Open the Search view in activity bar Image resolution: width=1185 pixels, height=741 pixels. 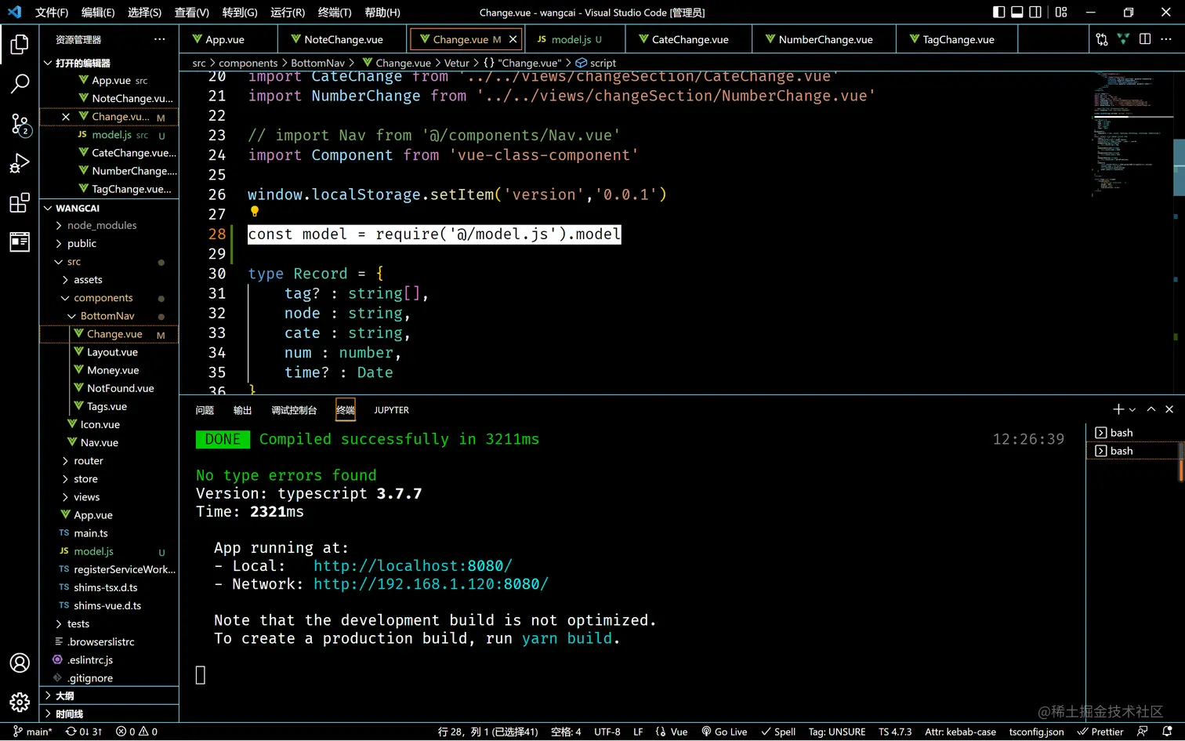pyautogui.click(x=20, y=83)
